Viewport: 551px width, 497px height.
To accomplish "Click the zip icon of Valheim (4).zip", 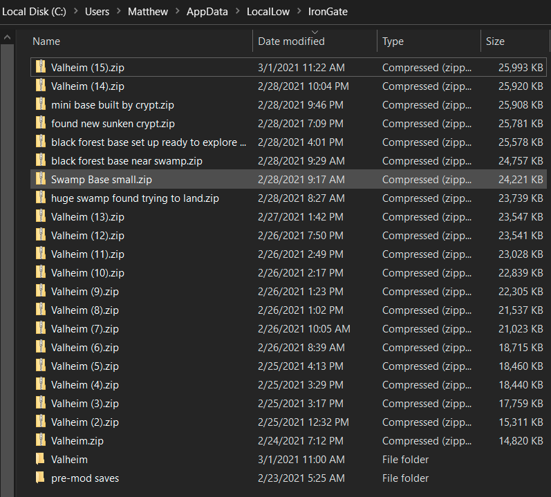I will [x=41, y=384].
